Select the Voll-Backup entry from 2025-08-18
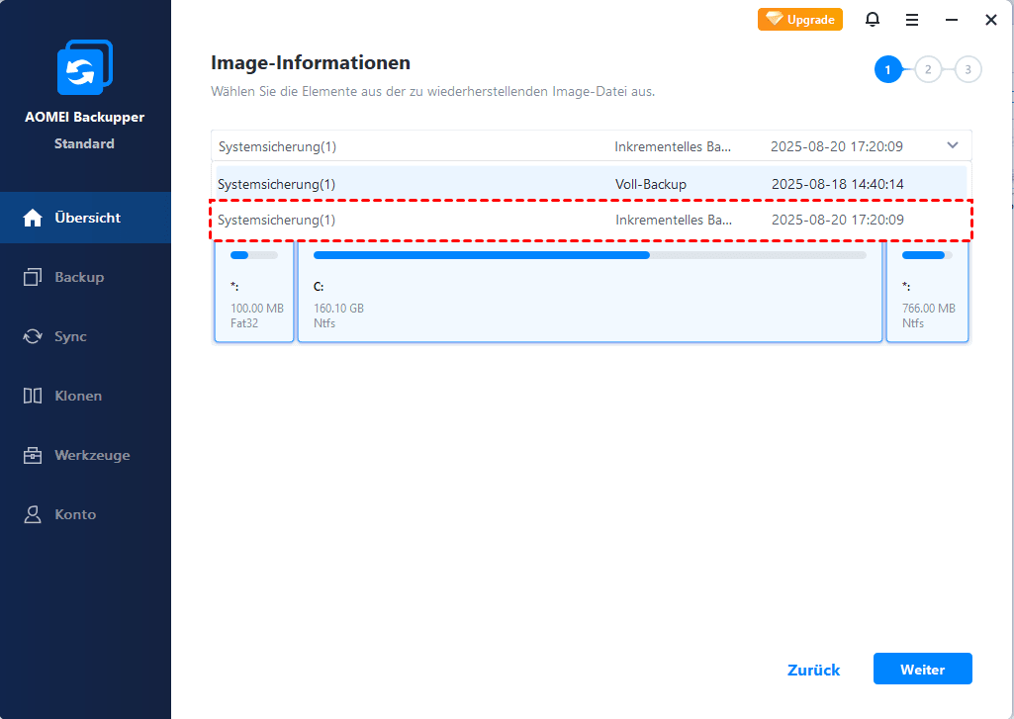Viewport: 1014px width, 719px height. pyautogui.click(x=591, y=184)
